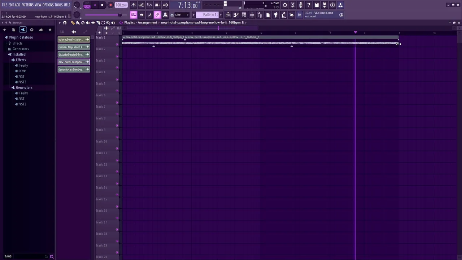Viewport: 462px width, 260px height.
Task: Toggle note/clip grouping link icon
Action: (157, 15)
